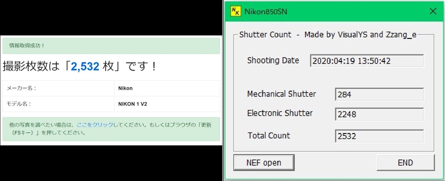Click the END button

[x=405, y=163]
